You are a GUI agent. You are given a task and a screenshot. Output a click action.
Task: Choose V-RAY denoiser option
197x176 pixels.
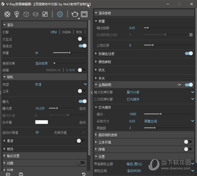[71, 70]
